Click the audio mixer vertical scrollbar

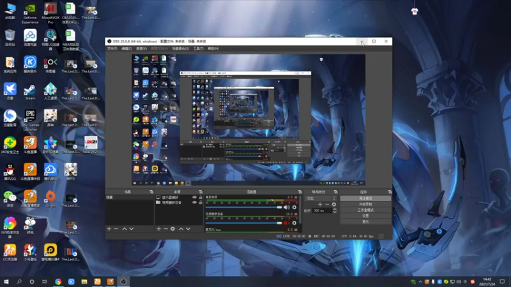click(300, 210)
